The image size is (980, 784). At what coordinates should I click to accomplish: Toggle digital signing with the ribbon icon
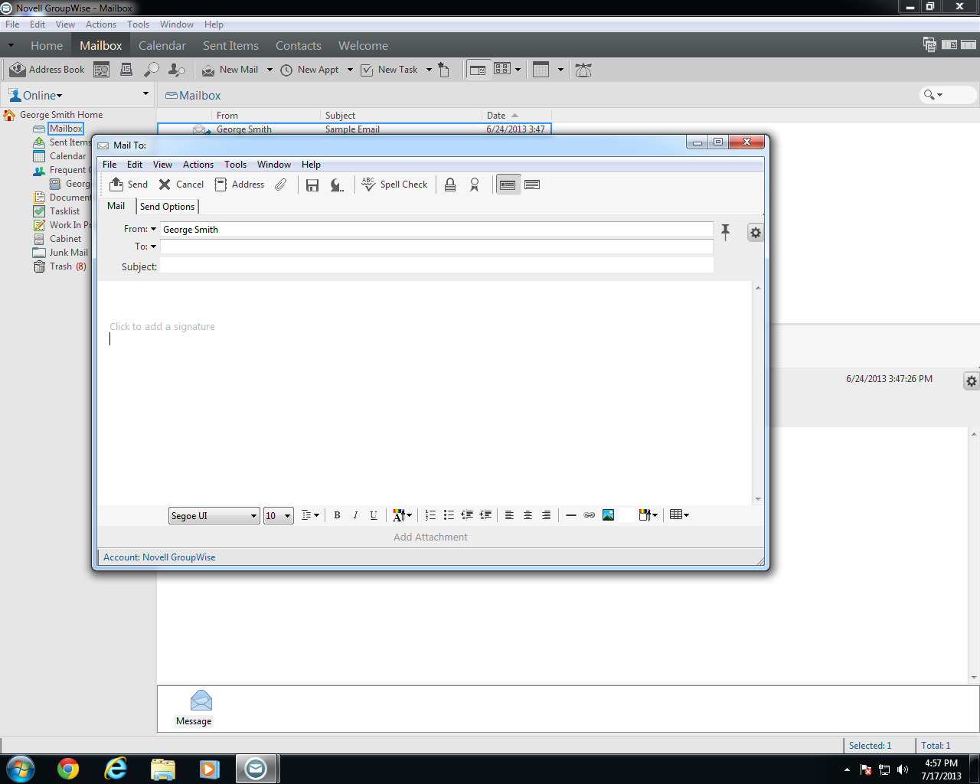pyautogui.click(x=475, y=185)
